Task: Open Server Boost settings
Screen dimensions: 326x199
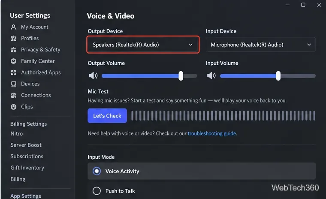Action: pyautogui.click(x=26, y=145)
